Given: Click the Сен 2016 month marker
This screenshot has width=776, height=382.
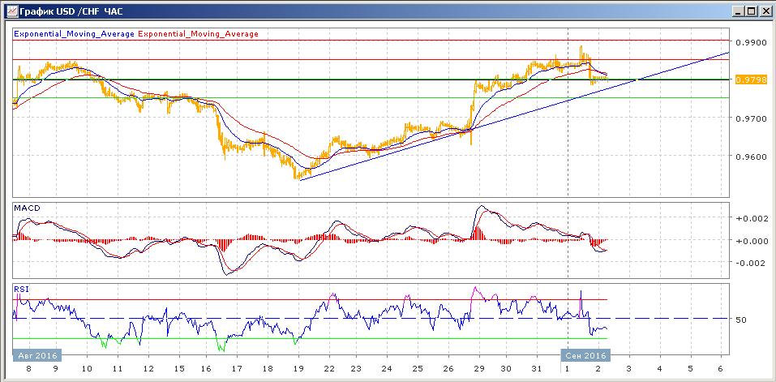Looking at the screenshot, I should tap(586, 356).
